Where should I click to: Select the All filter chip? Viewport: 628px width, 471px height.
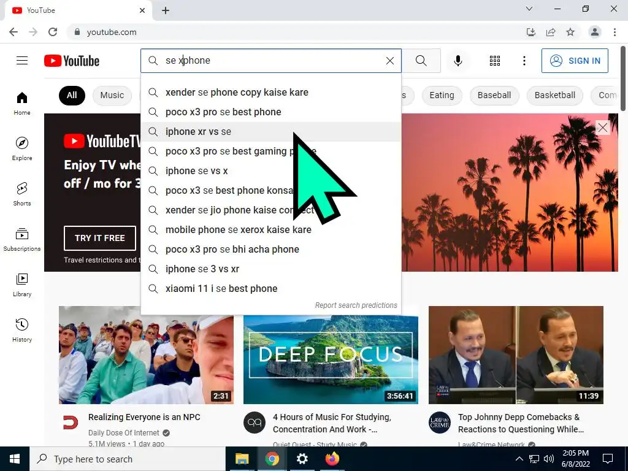pyautogui.click(x=72, y=95)
